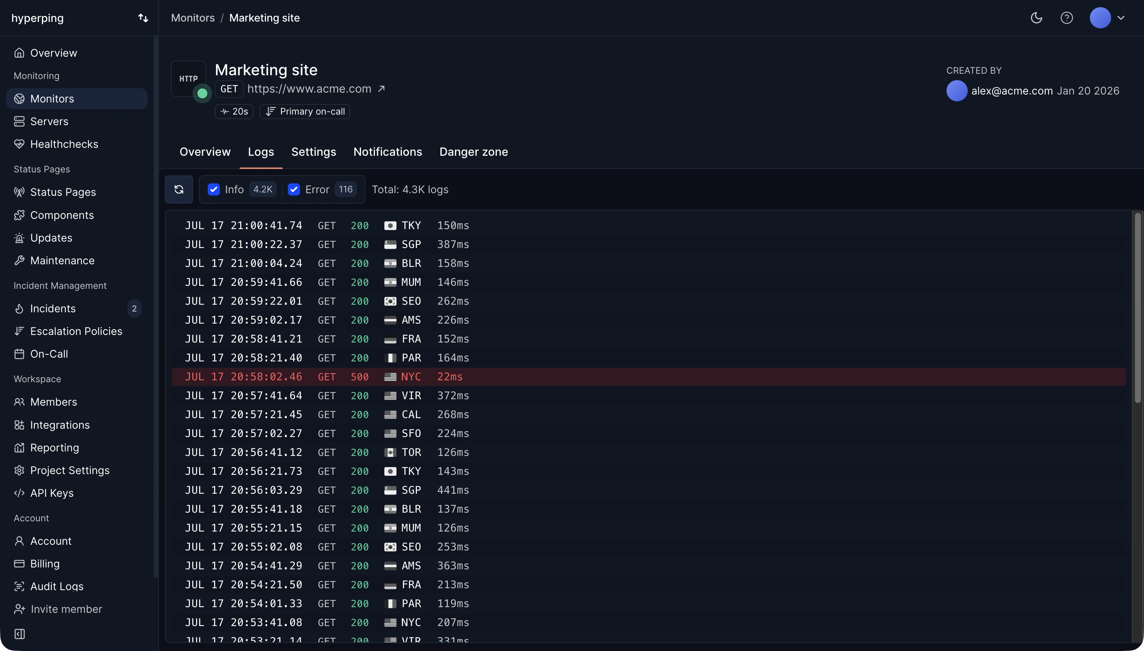Viewport: 1144px width, 651px height.
Task: Select log entry 20:59:22.01 SEO 262ms
Action: (x=648, y=301)
